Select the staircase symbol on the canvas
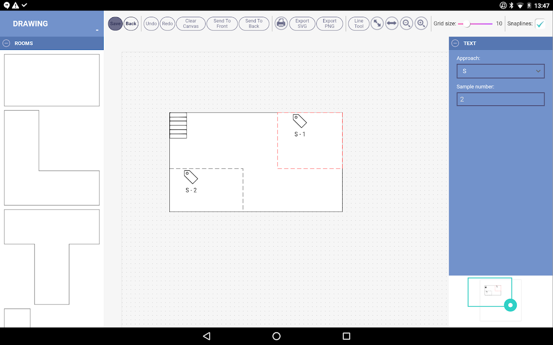The image size is (553, 345). pos(178,125)
